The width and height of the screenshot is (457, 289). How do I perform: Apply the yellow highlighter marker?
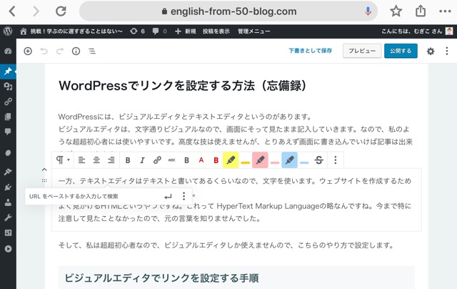231,160
